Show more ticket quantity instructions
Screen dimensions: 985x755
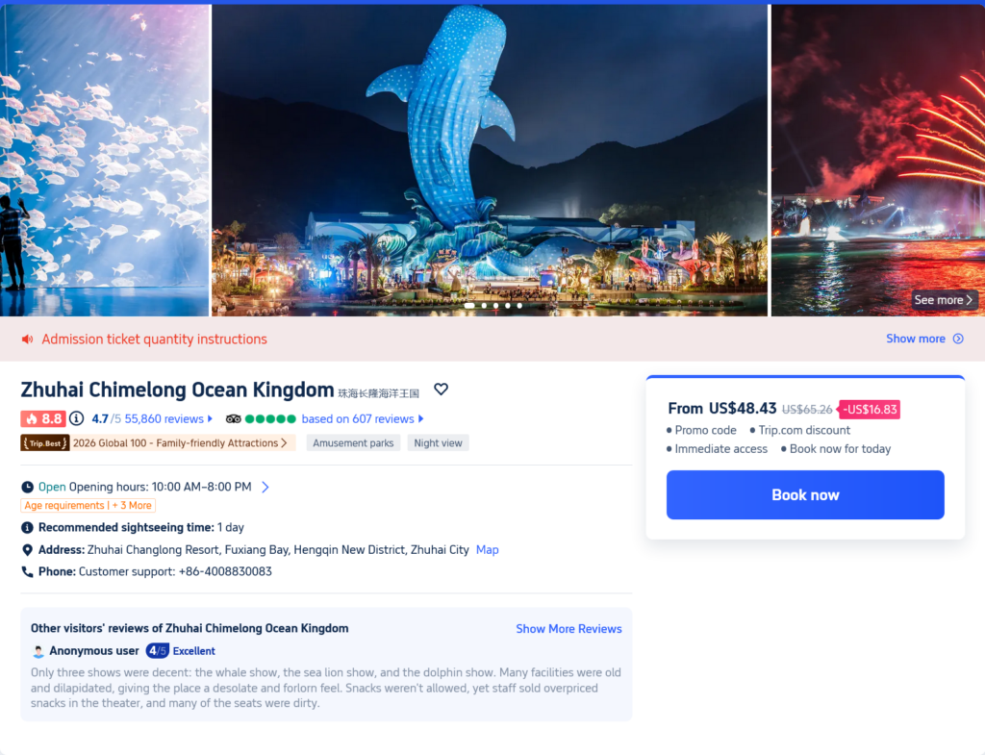(924, 339)
